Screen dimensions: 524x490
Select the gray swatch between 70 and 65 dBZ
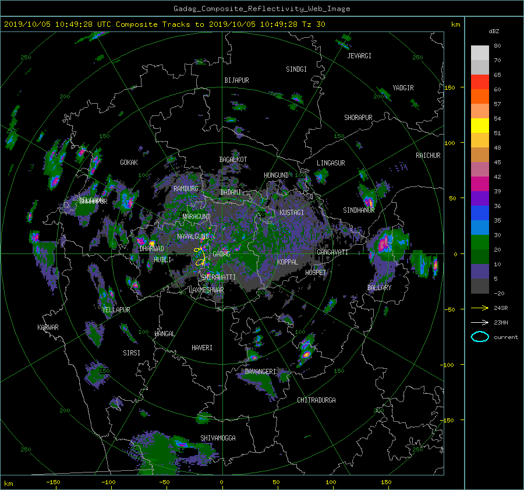coord(480,67)
